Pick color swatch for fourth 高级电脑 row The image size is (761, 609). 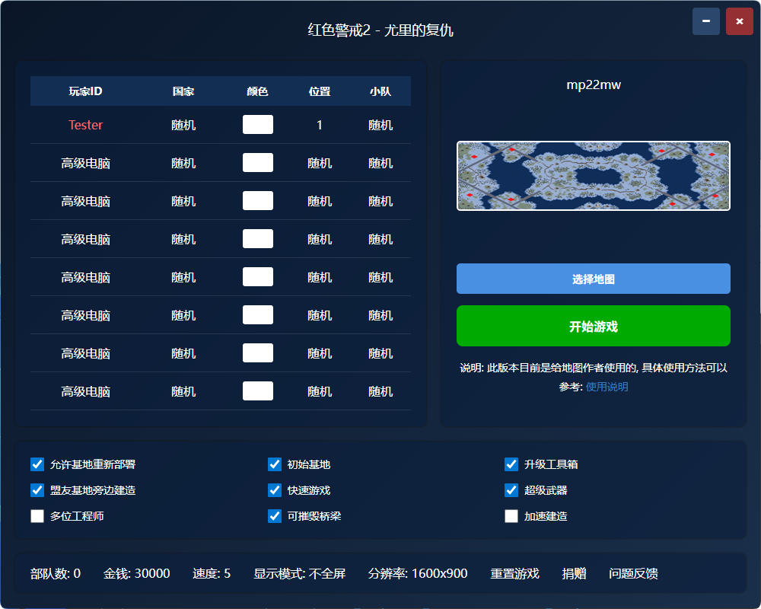tap(258, 277)
